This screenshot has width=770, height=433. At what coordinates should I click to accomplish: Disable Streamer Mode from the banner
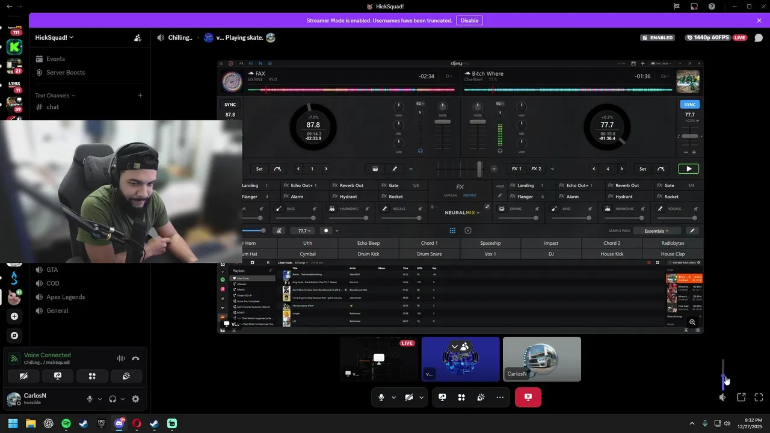point(469,20)
